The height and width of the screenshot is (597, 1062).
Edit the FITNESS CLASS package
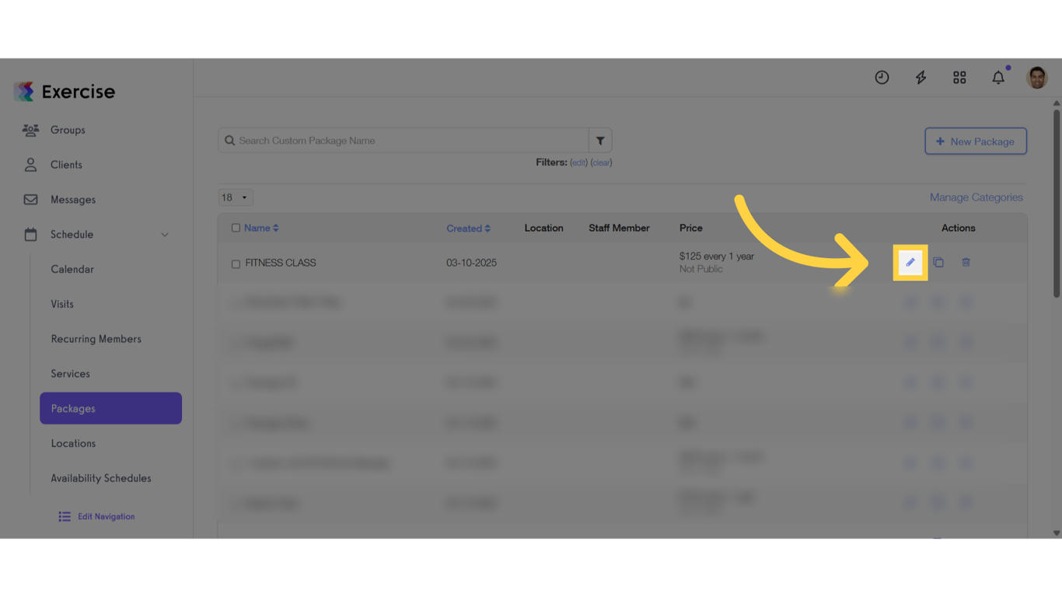(910, 263)
